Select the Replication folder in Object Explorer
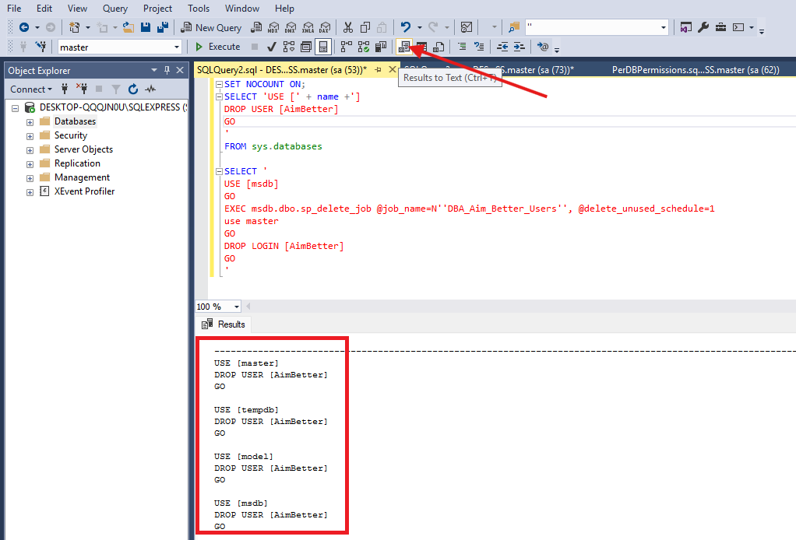 tap(77, 163)
